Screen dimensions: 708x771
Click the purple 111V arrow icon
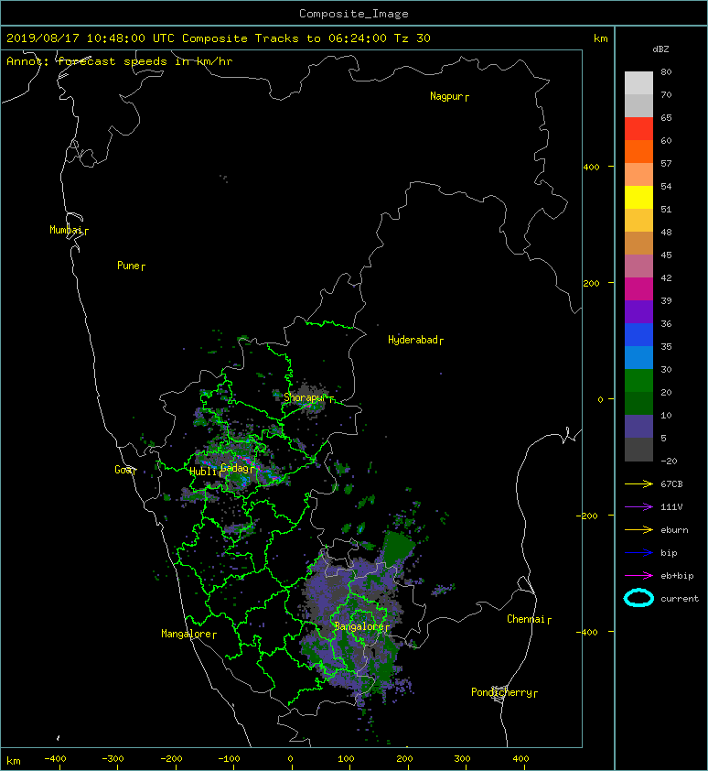pos(638,506)
